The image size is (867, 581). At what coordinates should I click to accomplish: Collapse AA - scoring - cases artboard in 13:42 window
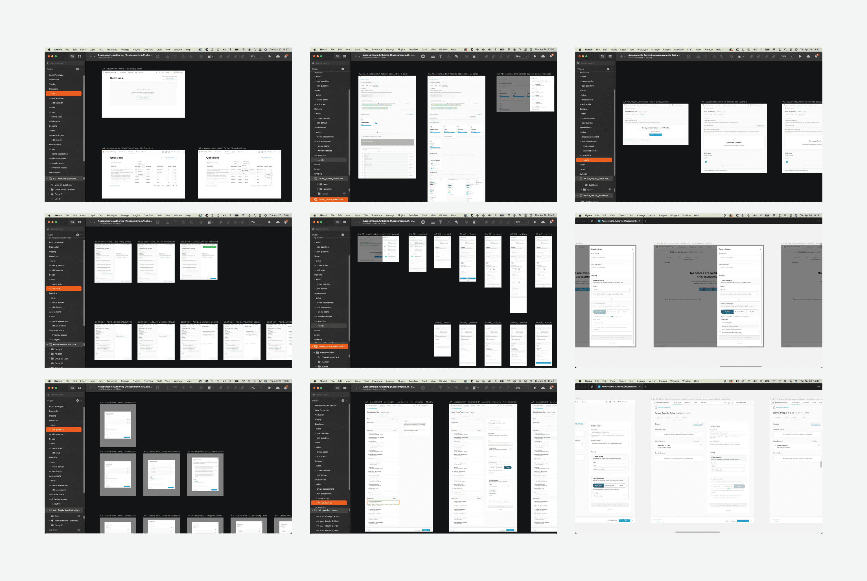(312, 510)
